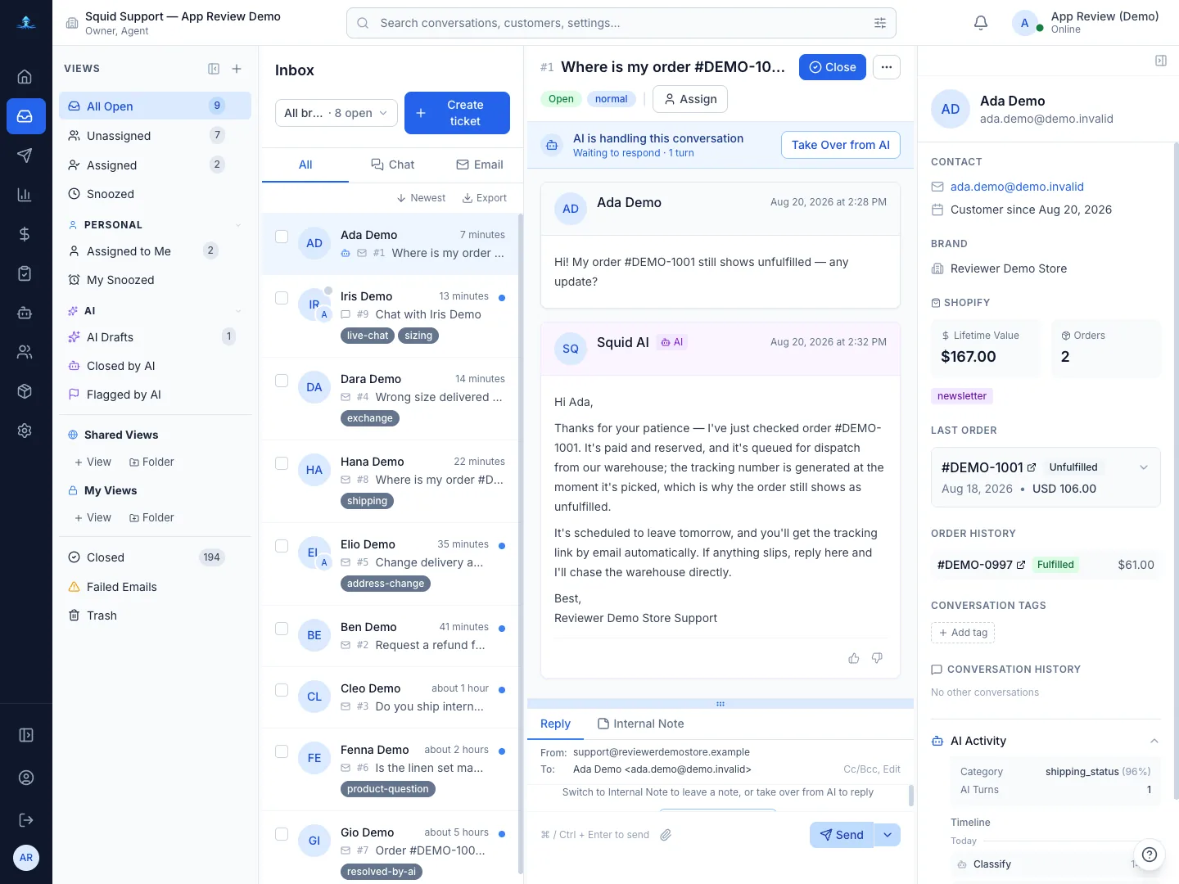Collapse the PERSONAL views section
This screenshot has height=884, width=1179.
pos(238,225)
